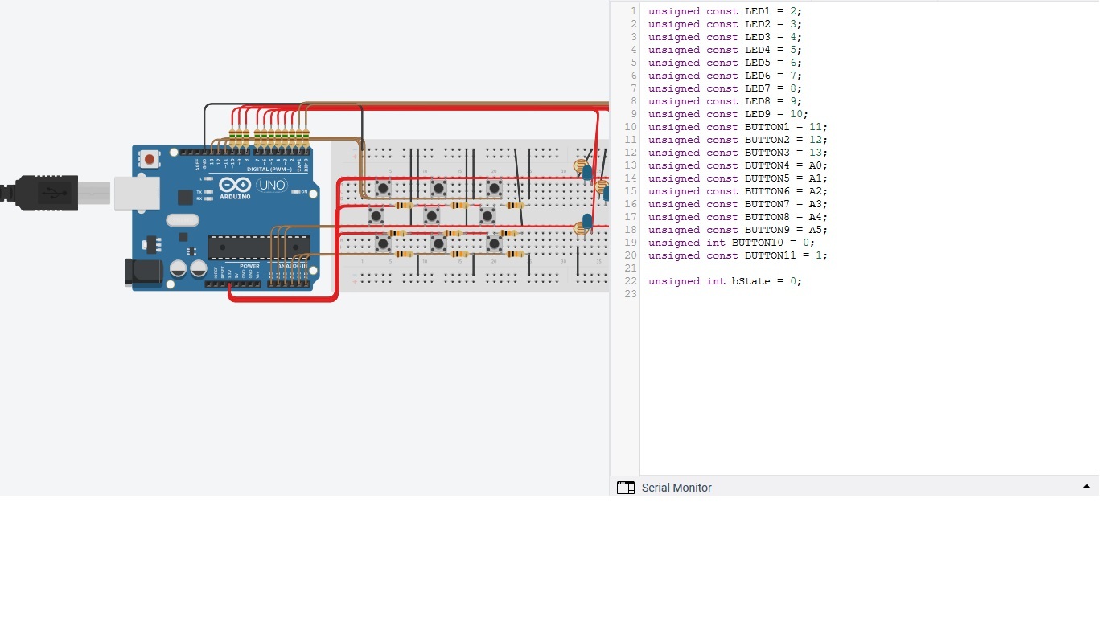The image size is (1102, 617).
Task: Click the top-left pushbutton on breadboard
Action: pyautogui.click(x=383, y=189)
